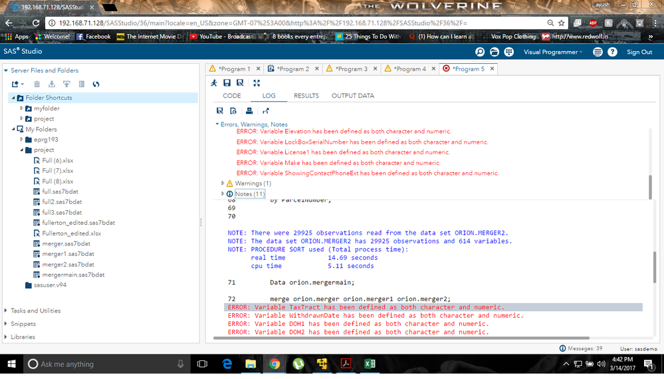664x379 pixels.
Task: Click the Messages: 39 indicator
Action: point(581,348)
